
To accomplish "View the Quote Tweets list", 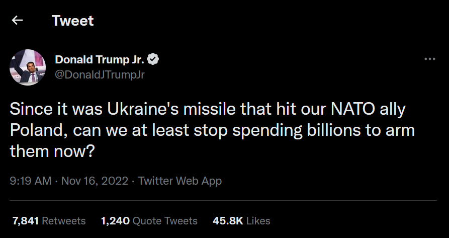I will click(165, 221).
